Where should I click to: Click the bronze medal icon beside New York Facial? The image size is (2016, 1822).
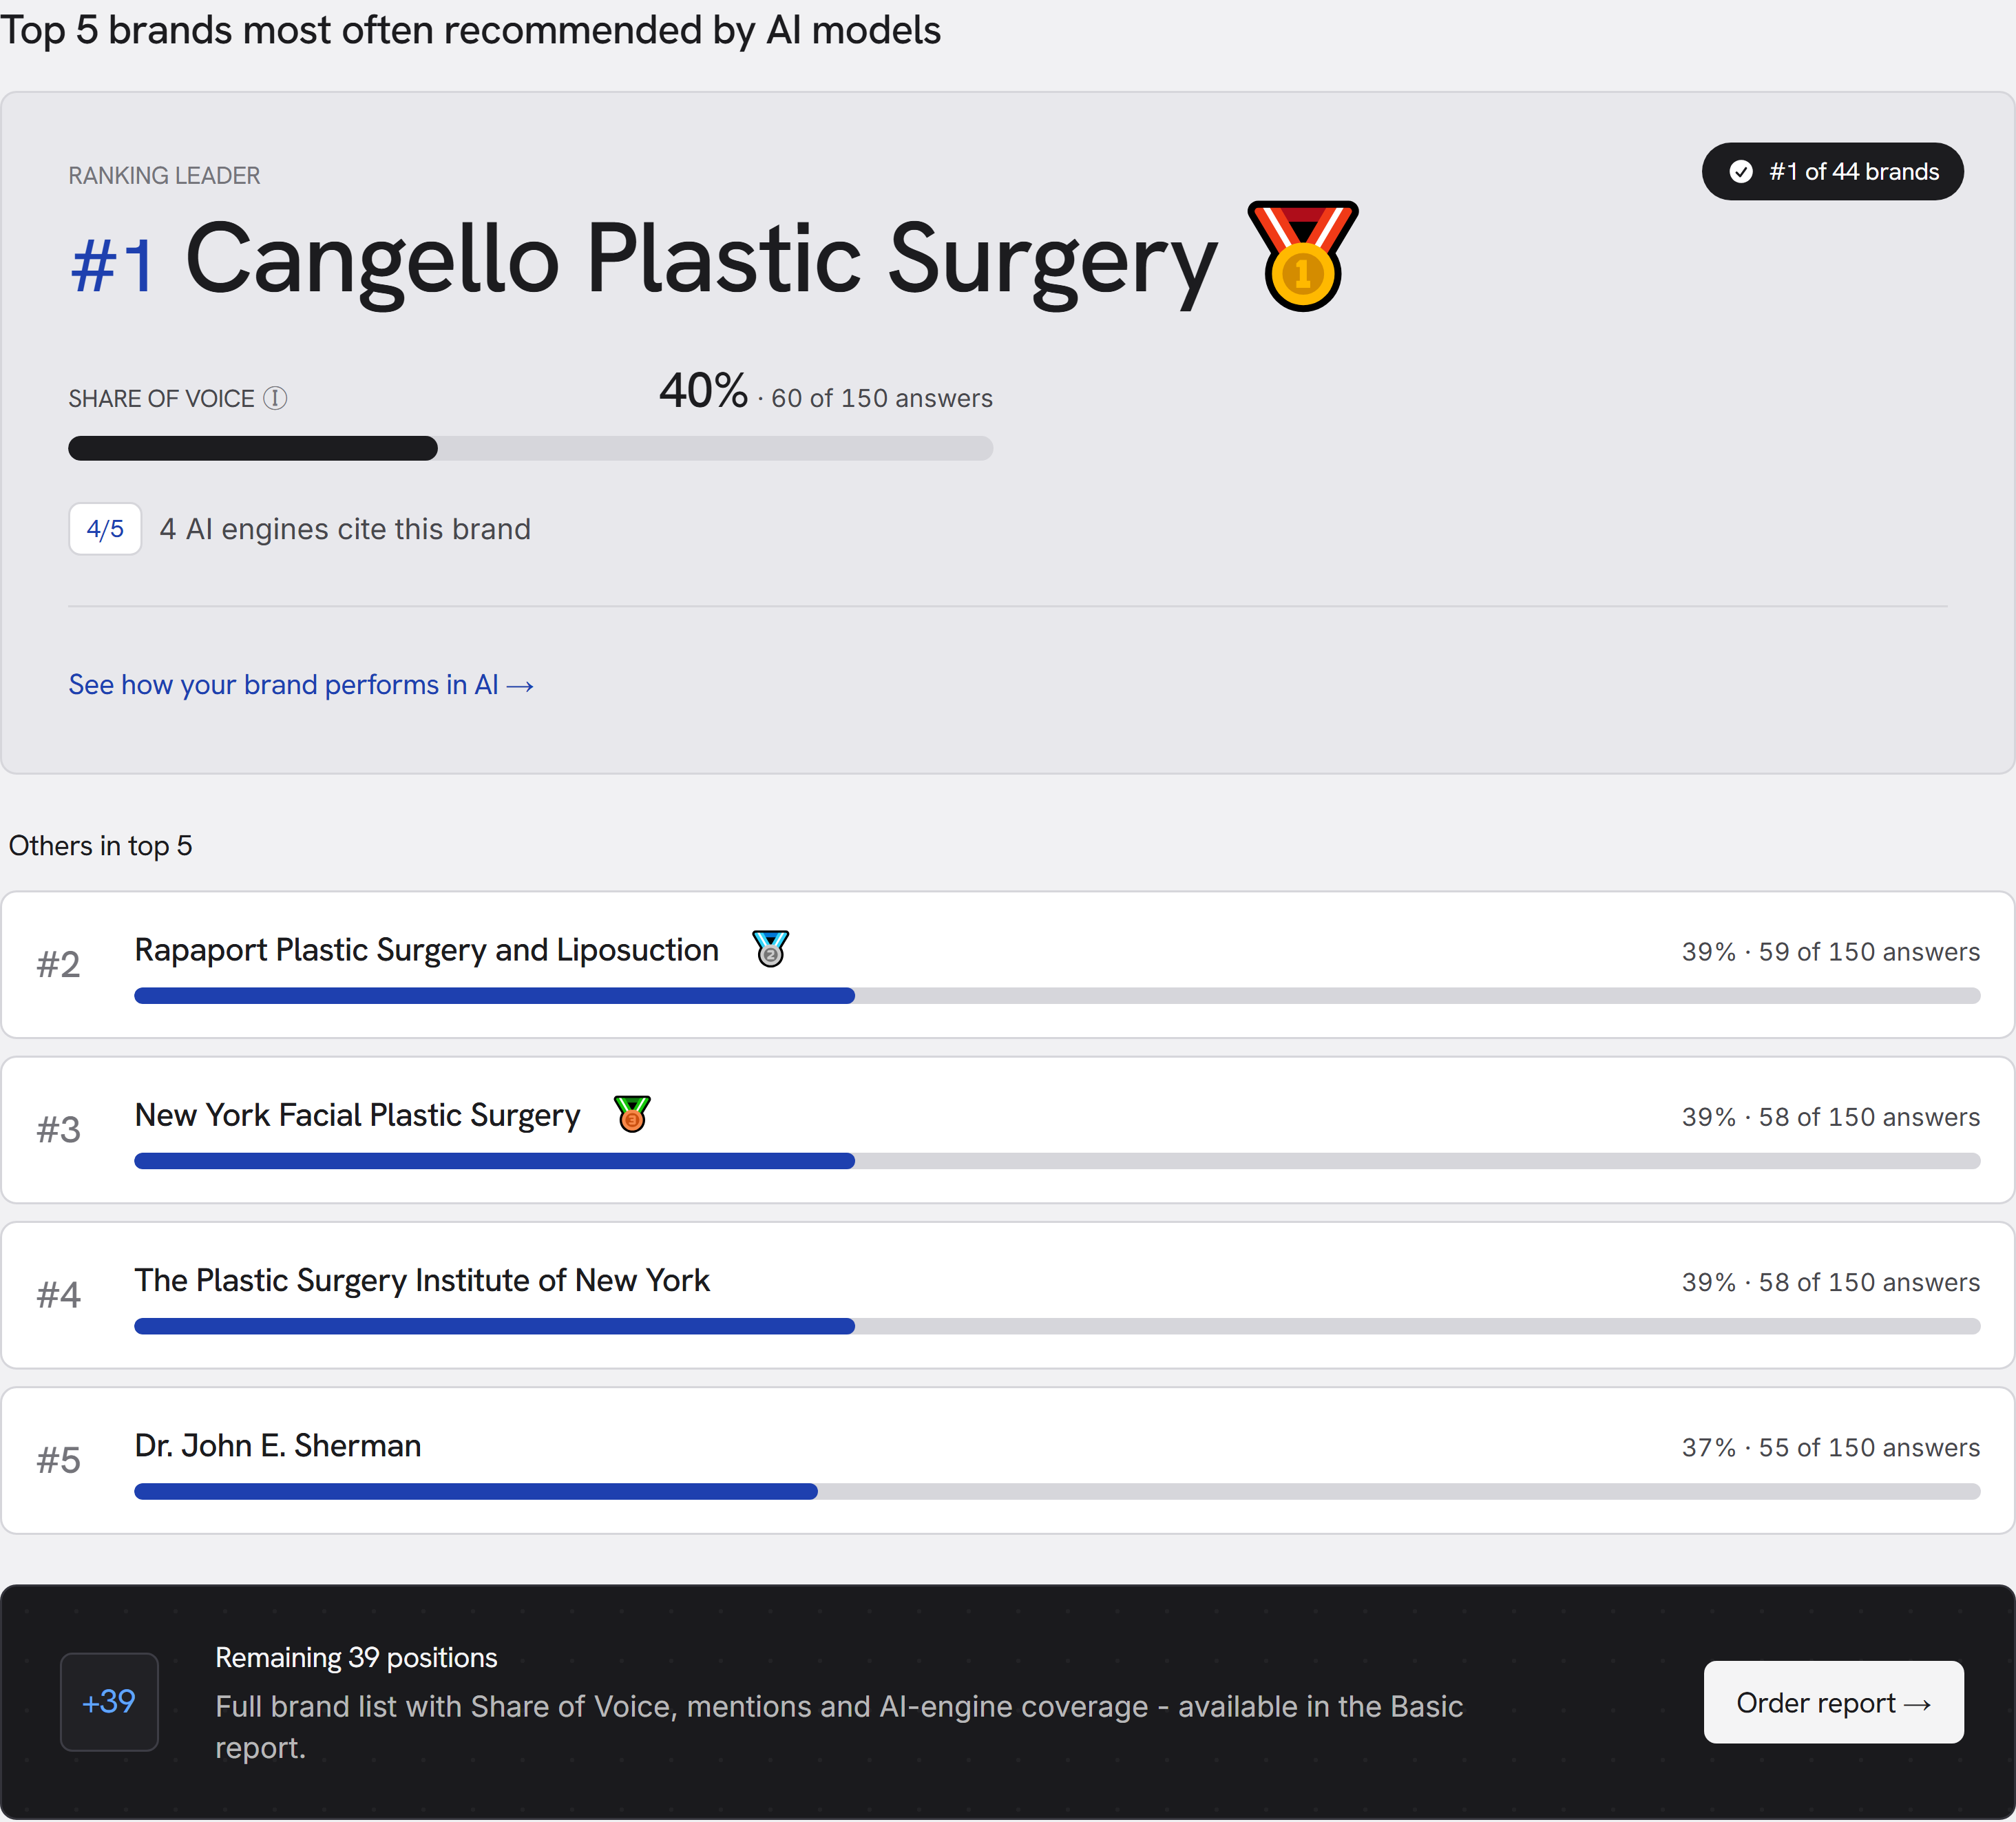click(632, 1113)
